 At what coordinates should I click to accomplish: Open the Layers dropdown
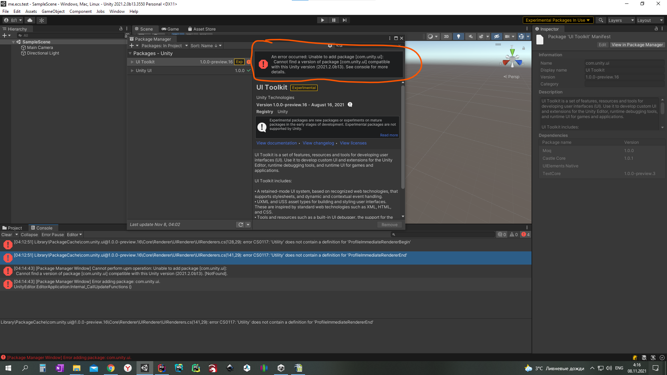coord(620,20)
